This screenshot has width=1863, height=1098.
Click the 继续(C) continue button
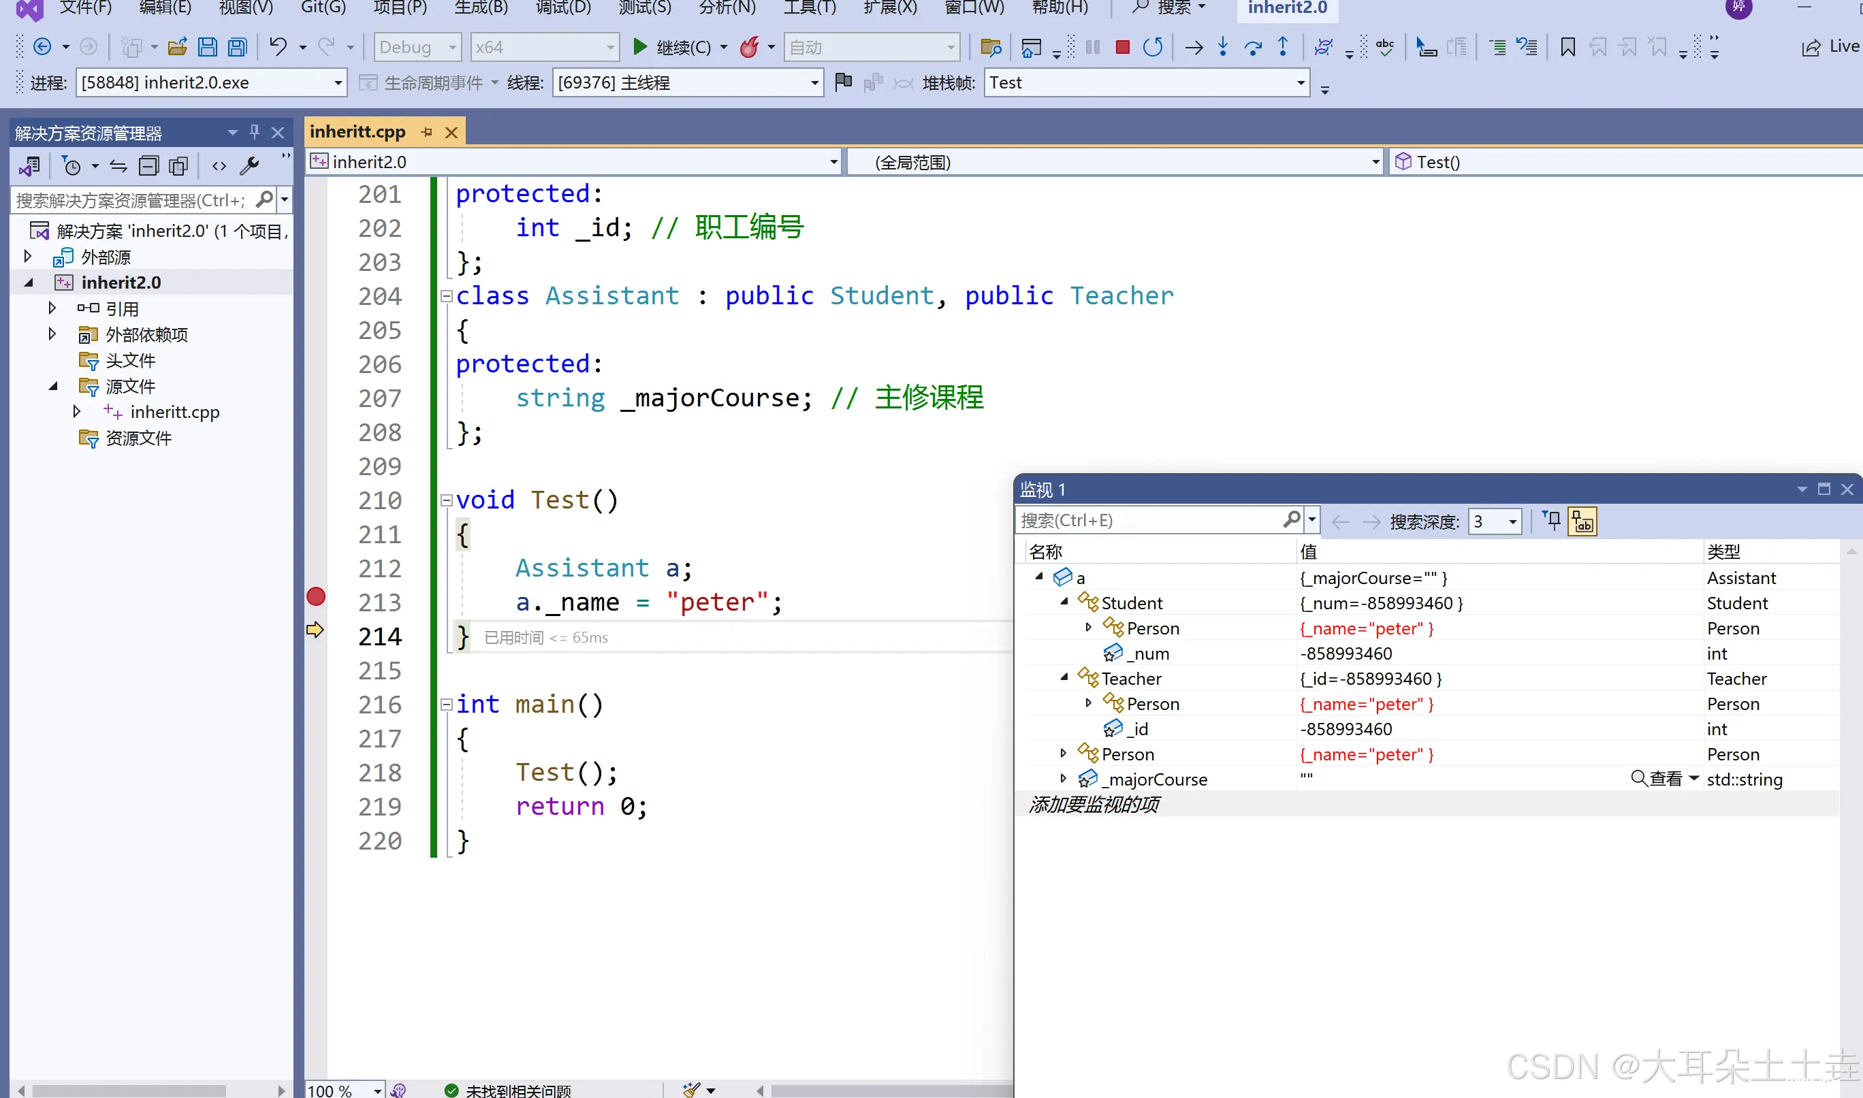(x=673, y=48)
